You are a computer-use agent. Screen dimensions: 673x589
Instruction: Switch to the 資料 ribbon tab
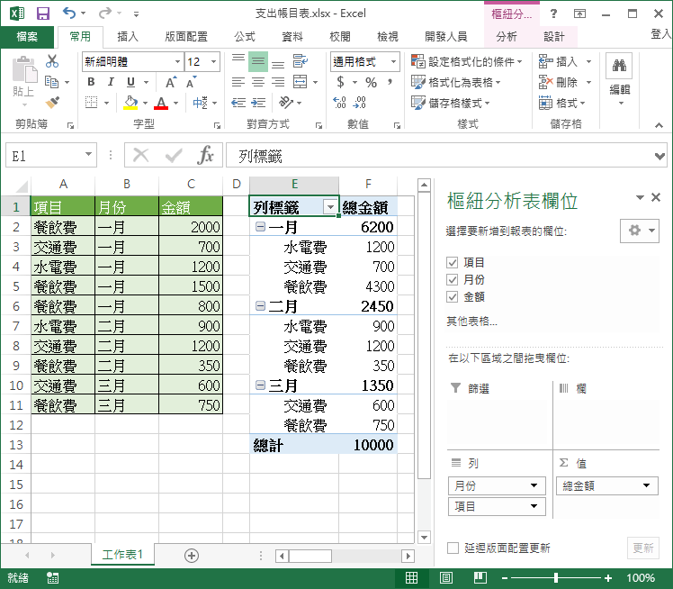[x=292, y=37]
